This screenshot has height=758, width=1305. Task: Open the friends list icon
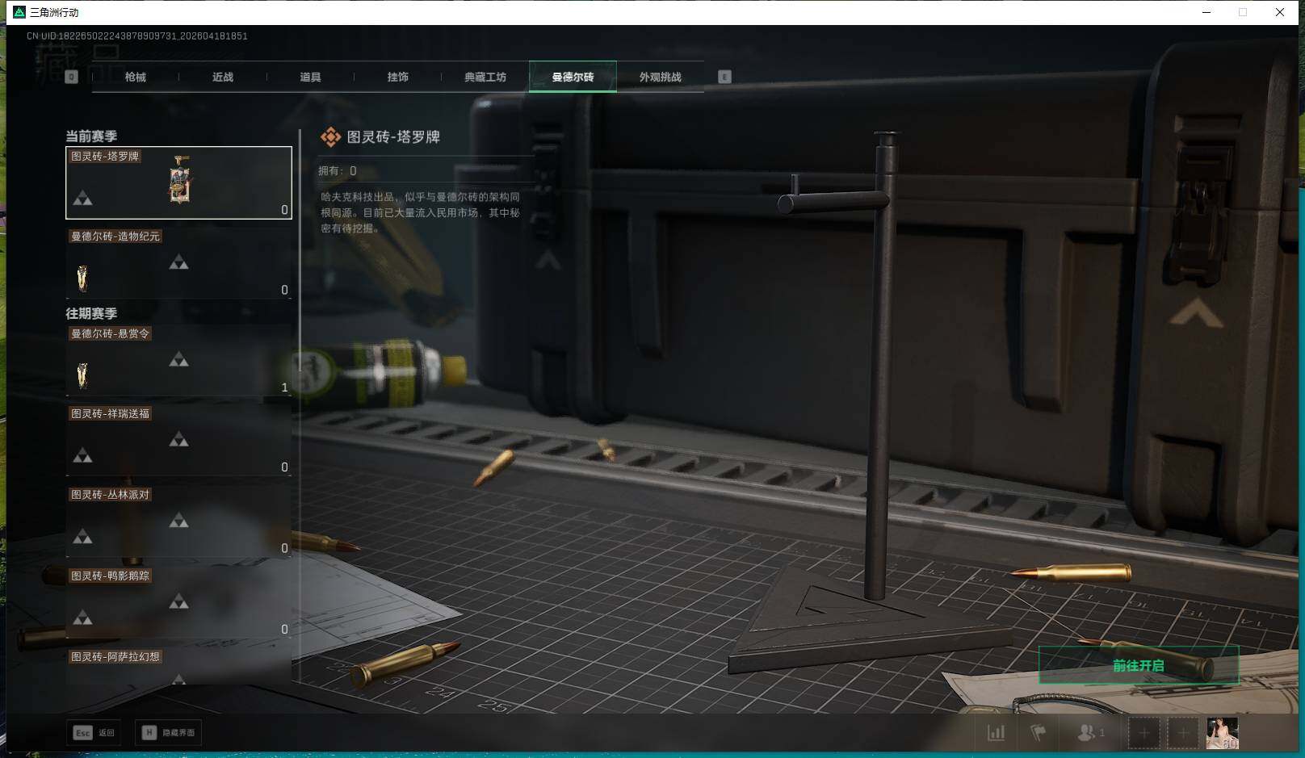click(1088, 733)
